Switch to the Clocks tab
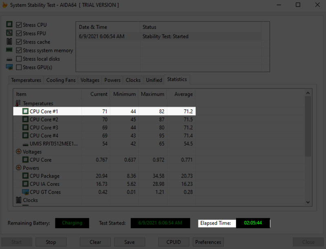Screen dimensions: 326x249 click(133, 80)
